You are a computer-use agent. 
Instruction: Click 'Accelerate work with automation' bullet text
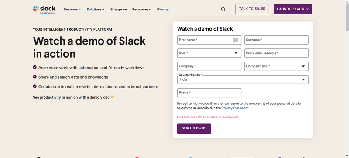91,67
